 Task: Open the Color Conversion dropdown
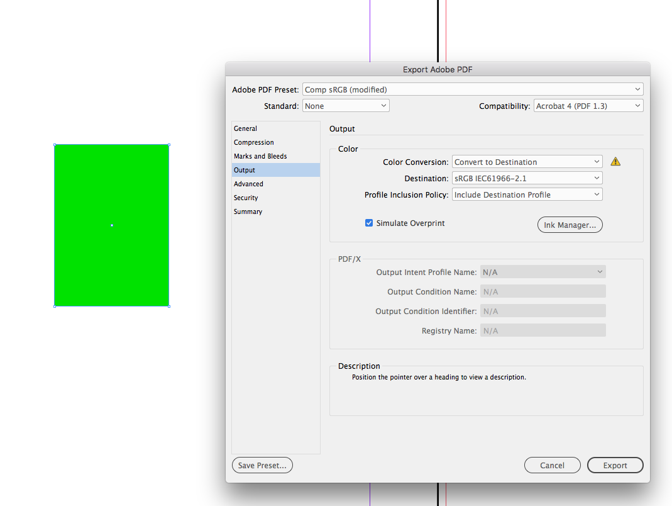pos(526,161)
